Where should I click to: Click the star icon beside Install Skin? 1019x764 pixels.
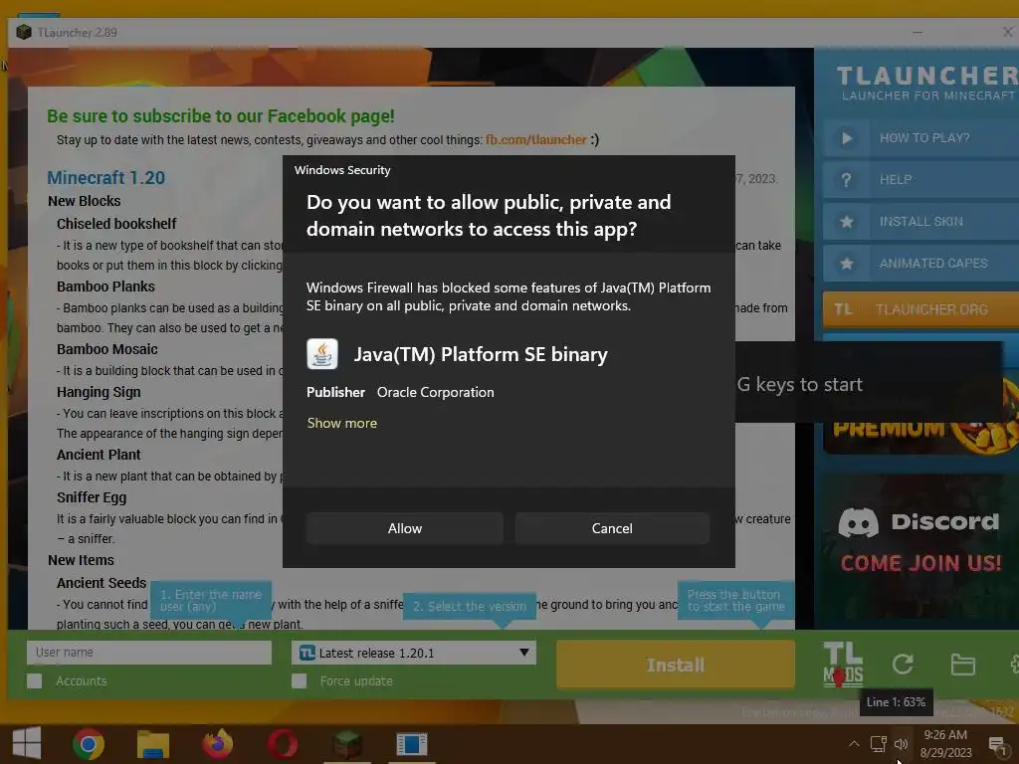tap(846, 222)
